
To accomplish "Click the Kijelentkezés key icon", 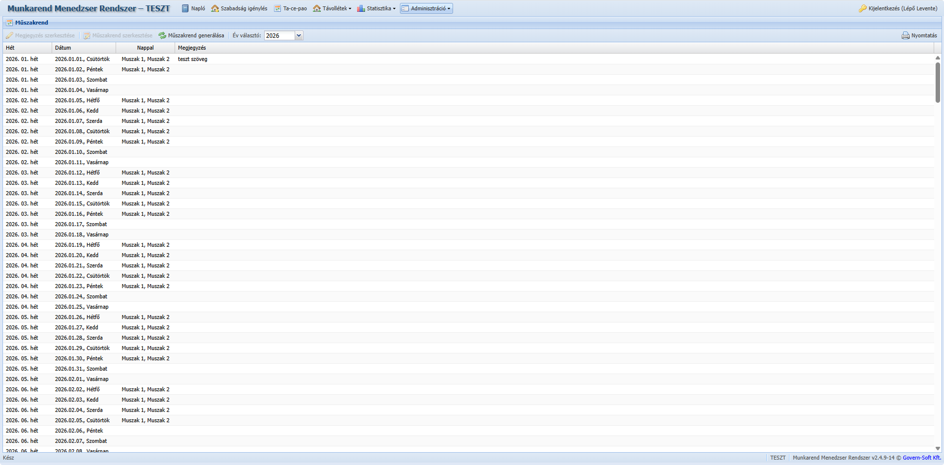I will click(862, 8).
